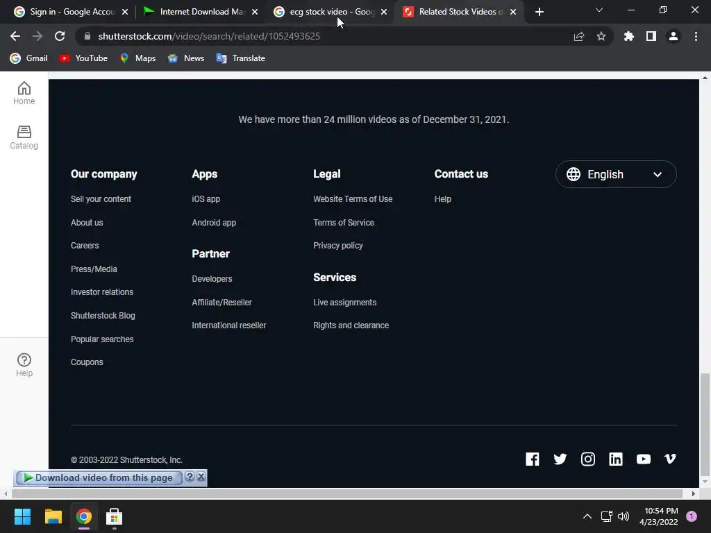The height and width of the screenshot is (533, 711).
Task: Click the vertical page scrollbar thumb
Action: (705, 423)
